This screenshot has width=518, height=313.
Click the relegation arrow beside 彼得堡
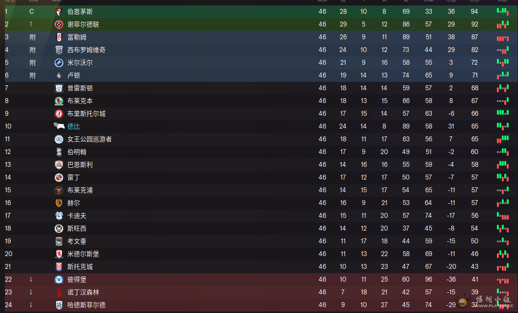(x=31, y=279)
